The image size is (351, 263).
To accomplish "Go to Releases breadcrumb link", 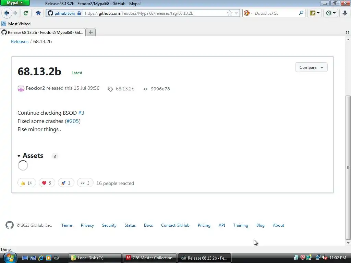I will [20, 41].
